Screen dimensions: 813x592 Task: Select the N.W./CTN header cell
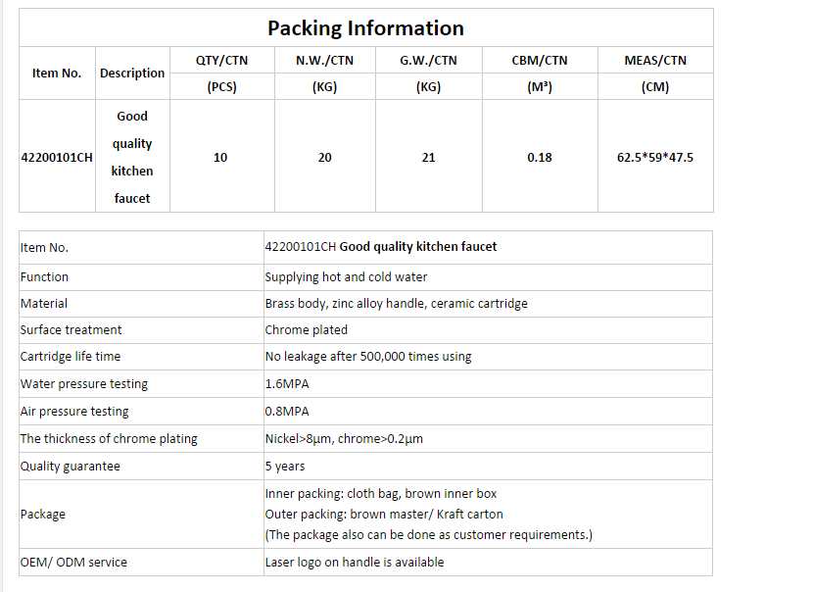(x=324, y=61)
